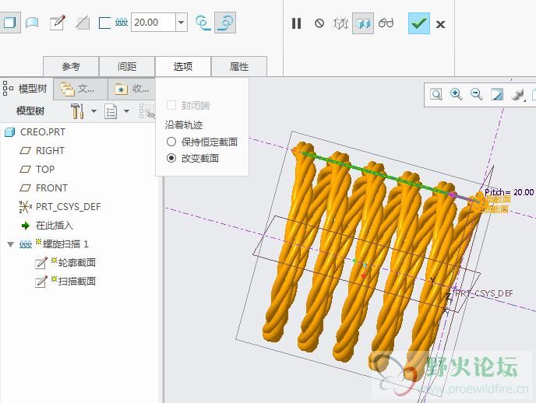Accept feature with green checkmark

tap(419, 23)
